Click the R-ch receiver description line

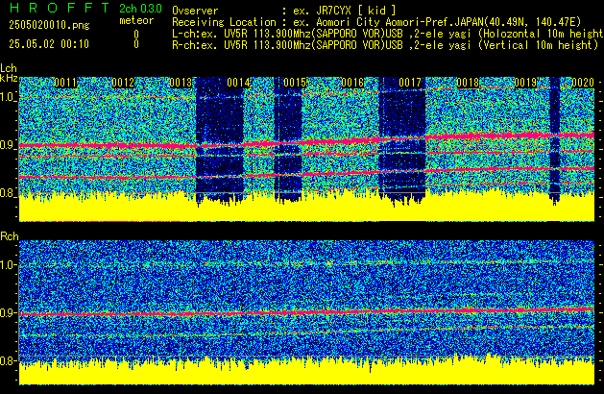(x=385, y=45)
